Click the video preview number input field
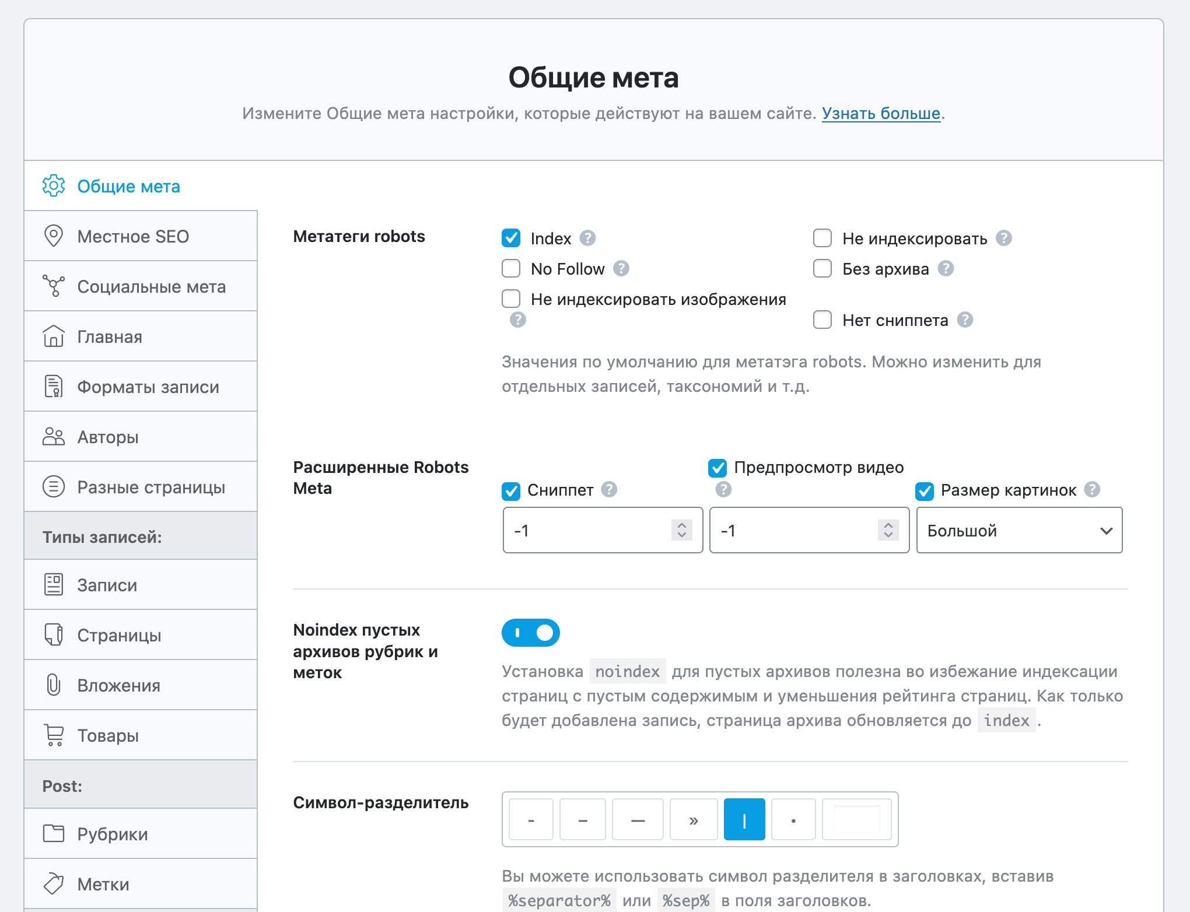This screenshot has height=912, width=1190. (x=809, y=530)
